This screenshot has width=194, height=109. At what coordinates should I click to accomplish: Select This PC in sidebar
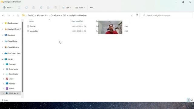(10, 59)
